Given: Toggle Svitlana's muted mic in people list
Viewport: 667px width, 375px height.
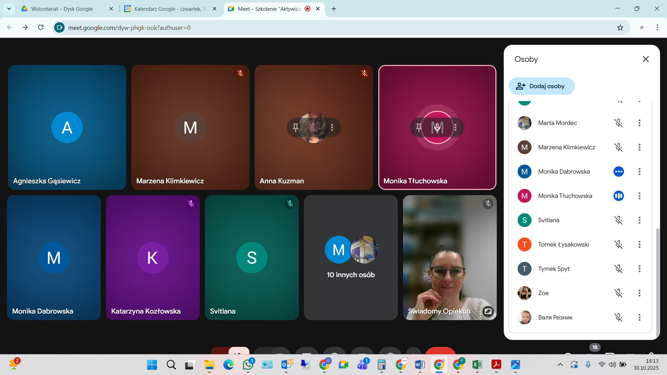Looking at the screenshot, I should coord(618,220).
